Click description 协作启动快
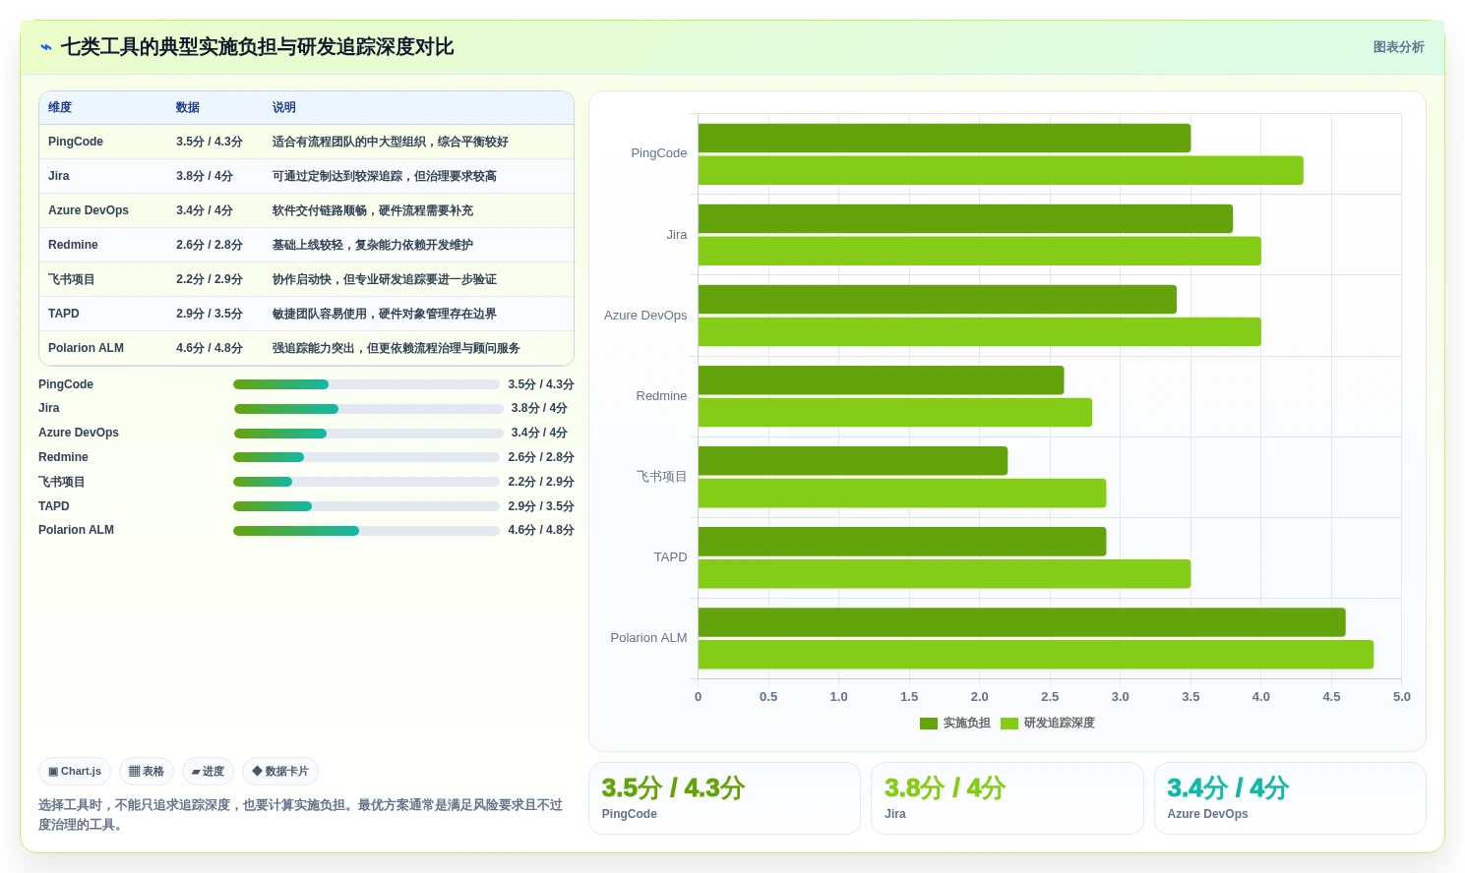Image resolution: width=1465 pixels, height=873 pixels. (x=385, y=279)
